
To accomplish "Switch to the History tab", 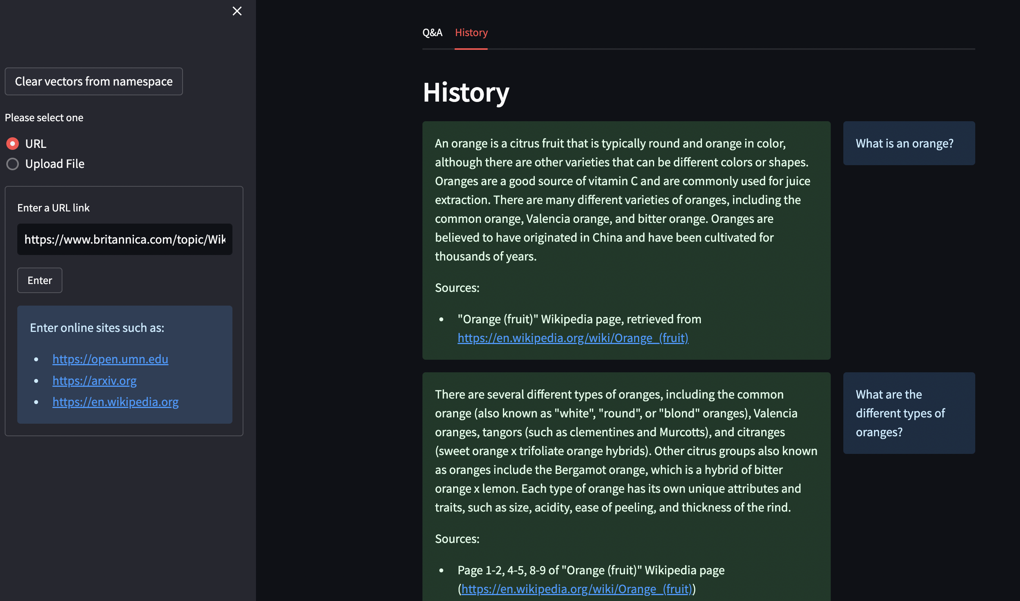I will tap(471, 33).
